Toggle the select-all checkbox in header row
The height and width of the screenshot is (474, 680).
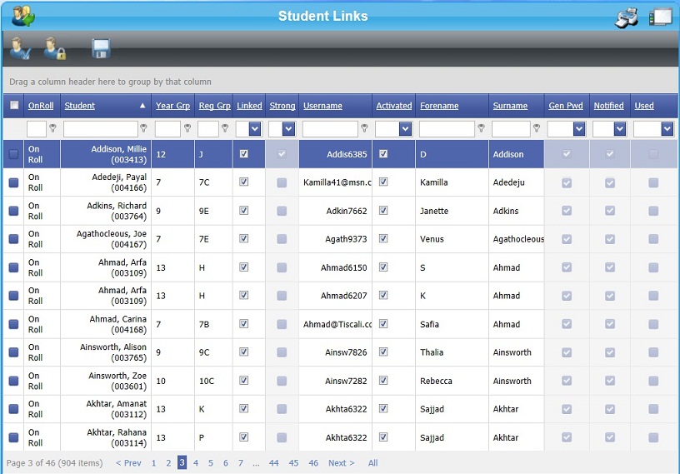[14, 105]
